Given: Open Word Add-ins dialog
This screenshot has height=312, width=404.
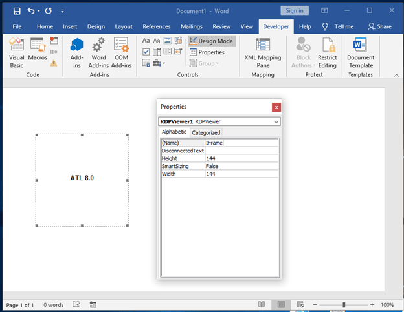Looking at the screenshot, I should 98,52.
